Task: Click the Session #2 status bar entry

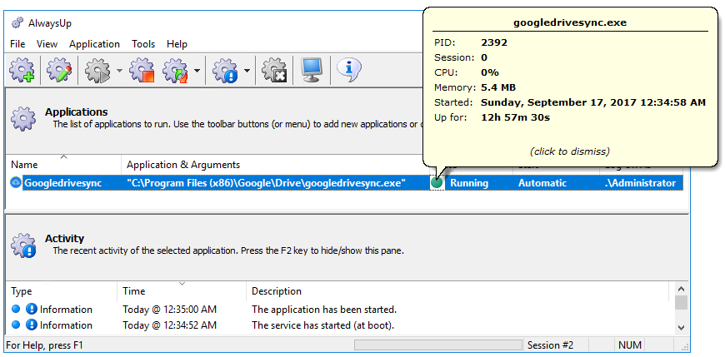Action: (550, 345)
